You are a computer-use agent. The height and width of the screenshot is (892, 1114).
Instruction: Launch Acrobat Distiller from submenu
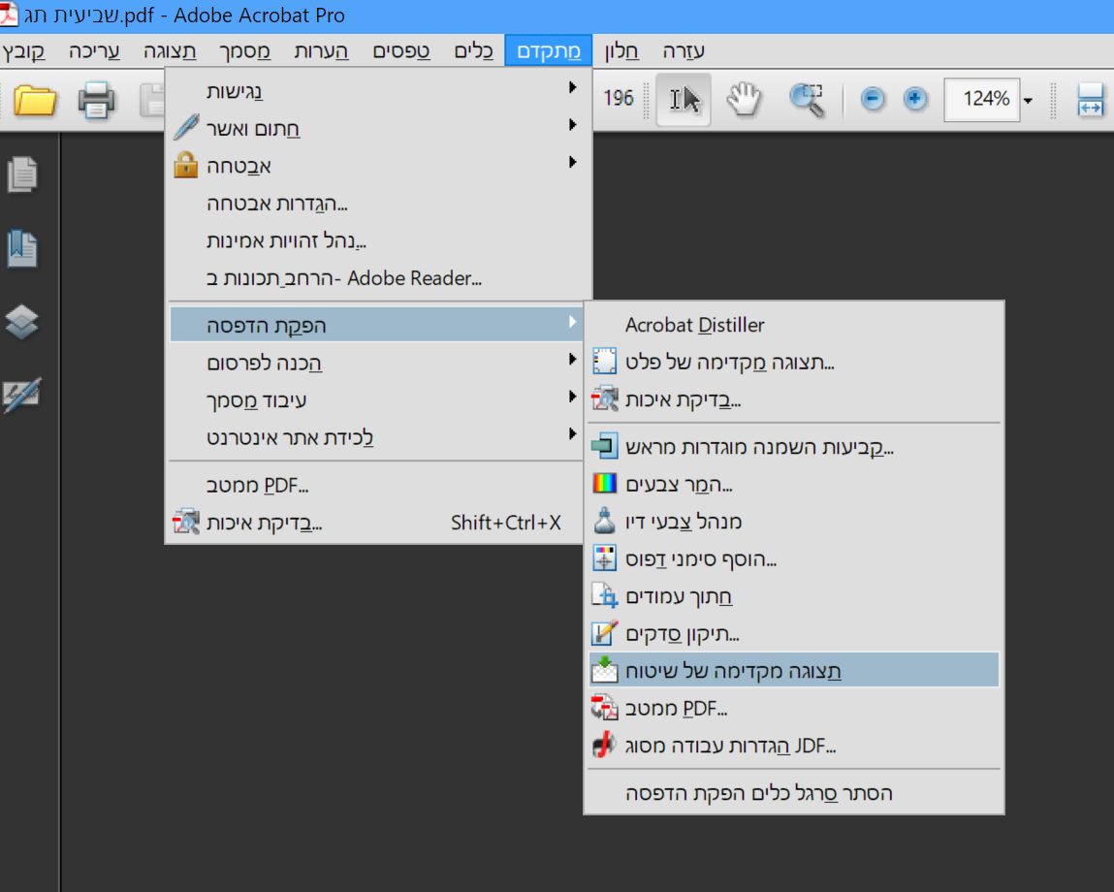(794, 325)
